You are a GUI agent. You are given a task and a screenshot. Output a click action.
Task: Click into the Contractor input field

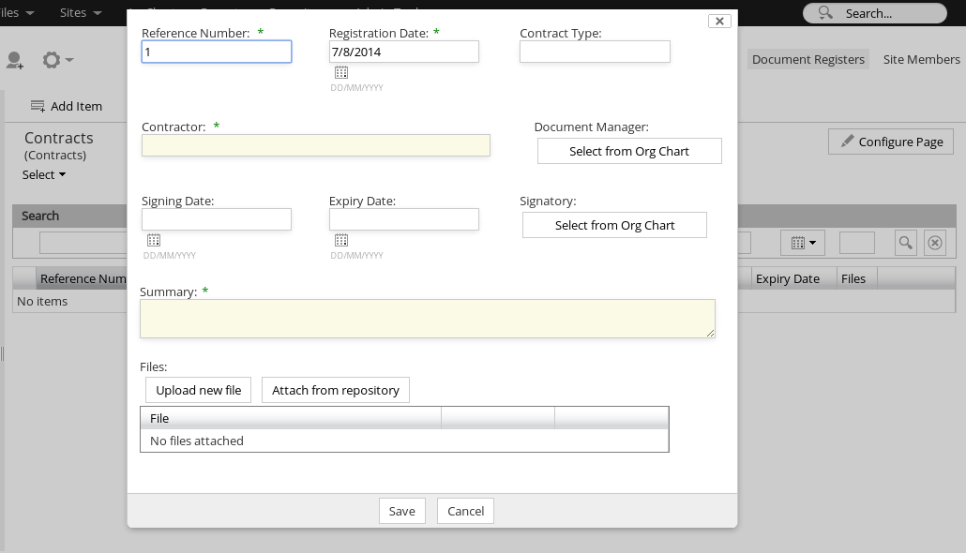coord(315,145)
